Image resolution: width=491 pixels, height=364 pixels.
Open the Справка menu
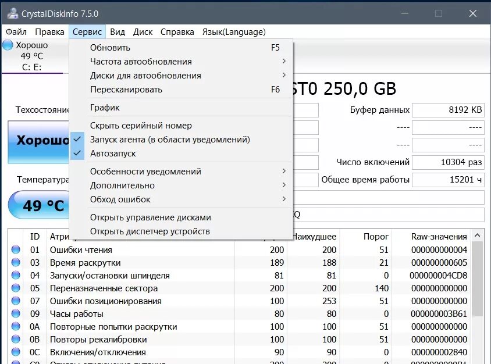(x=177, y=32)
